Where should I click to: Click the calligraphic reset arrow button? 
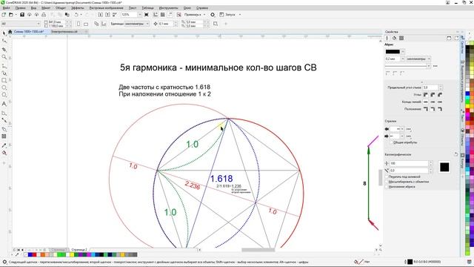pyautogui.click(x=456, y=154)
